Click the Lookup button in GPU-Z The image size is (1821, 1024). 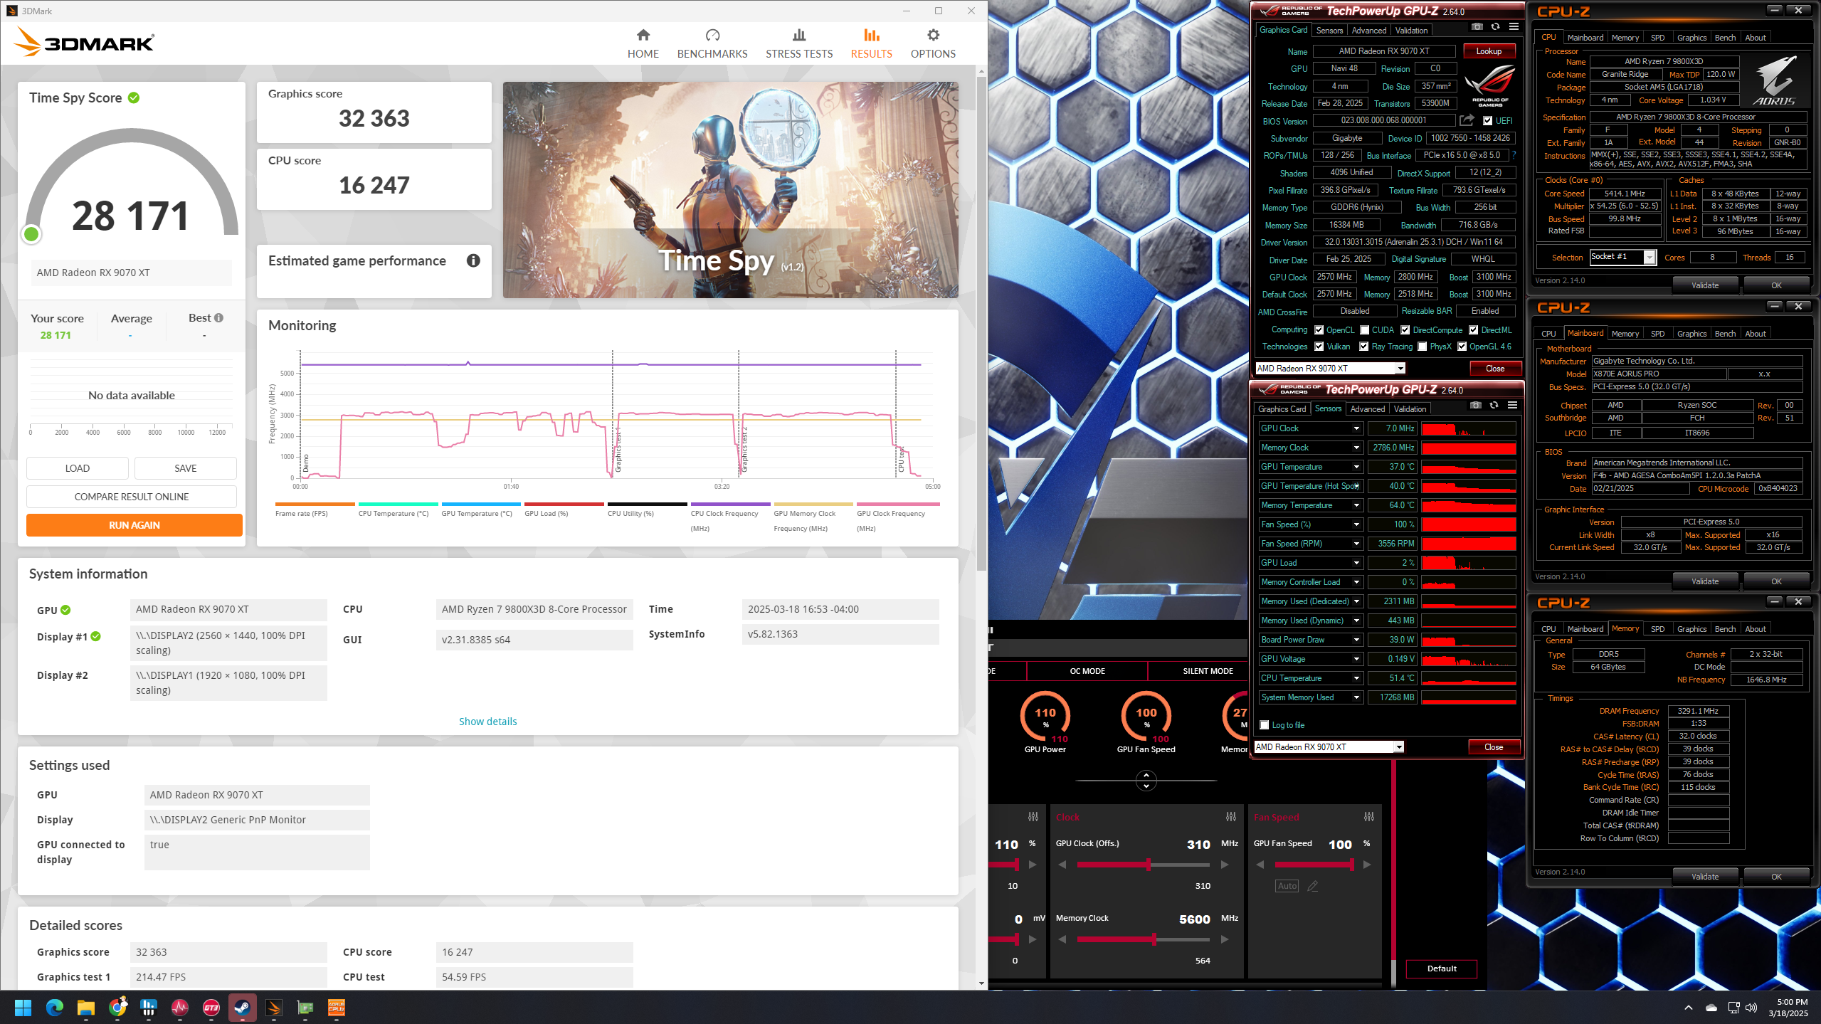tap(1488, 51)
